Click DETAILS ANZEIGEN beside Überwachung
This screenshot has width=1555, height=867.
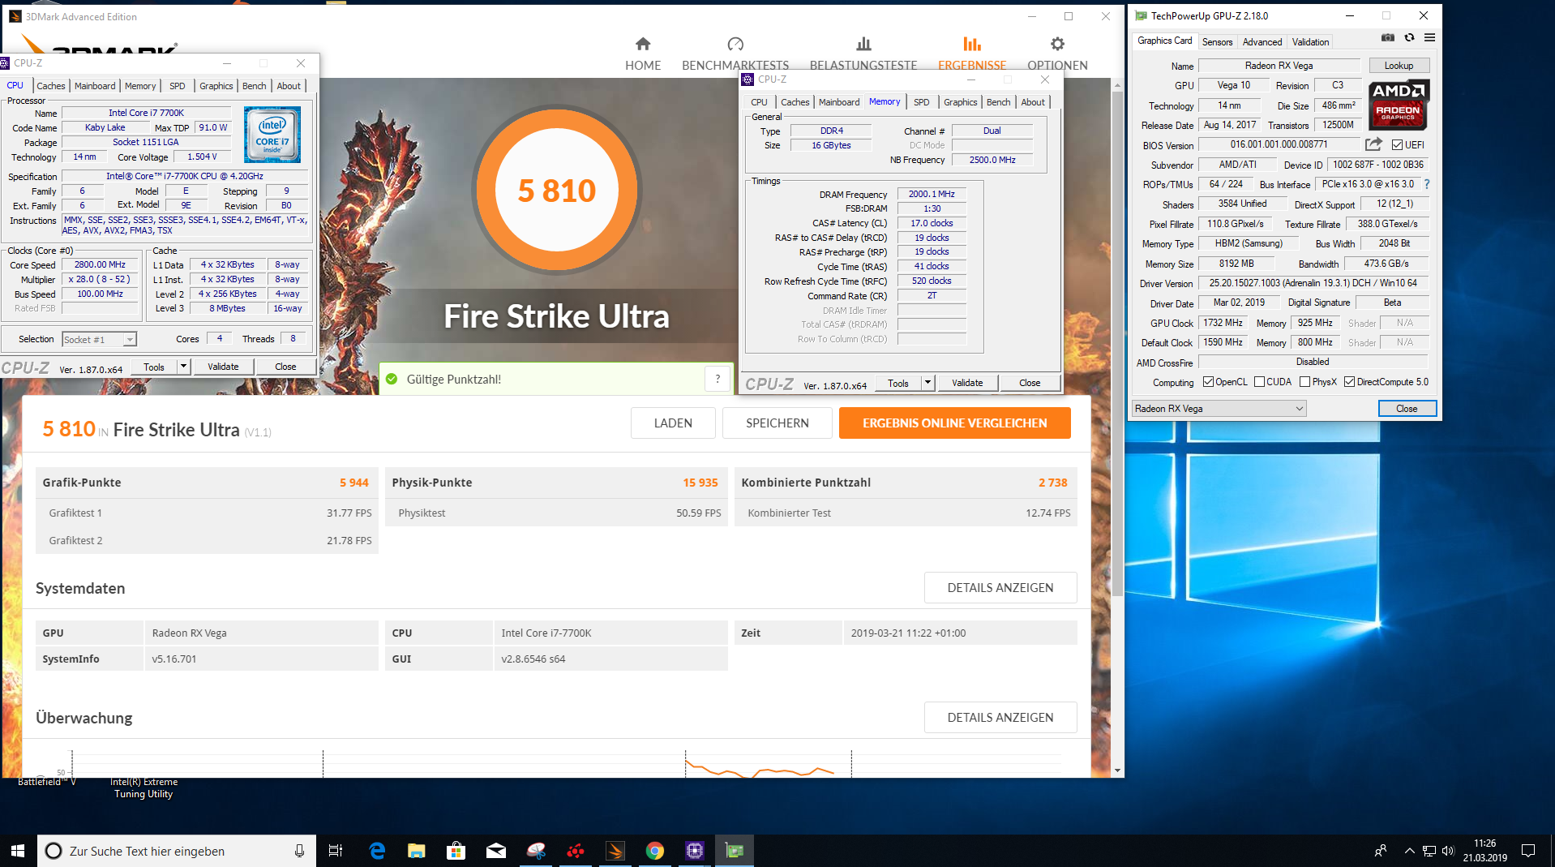click(1000, 718)
